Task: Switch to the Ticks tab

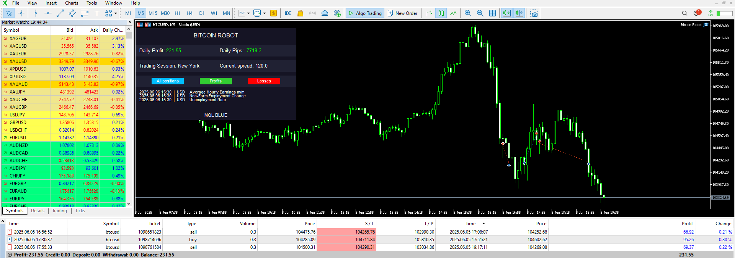Action: (80, 211)
